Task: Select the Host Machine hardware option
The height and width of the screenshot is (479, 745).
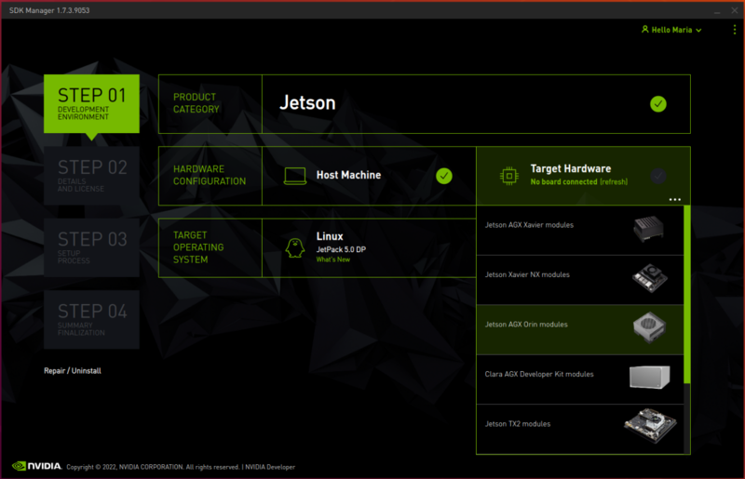Action: pos(369,176)
